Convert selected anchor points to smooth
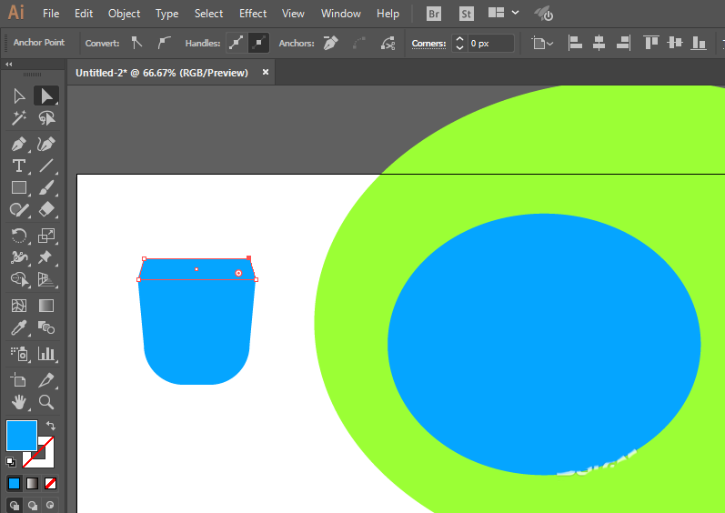 pyautogui.click(x=164, y=43)
